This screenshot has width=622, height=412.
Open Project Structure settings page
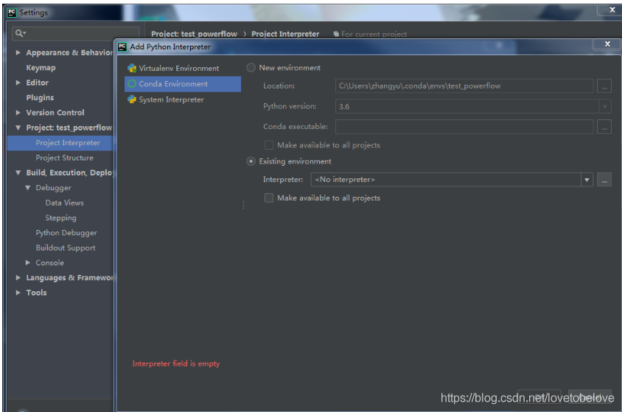point(65,158)
